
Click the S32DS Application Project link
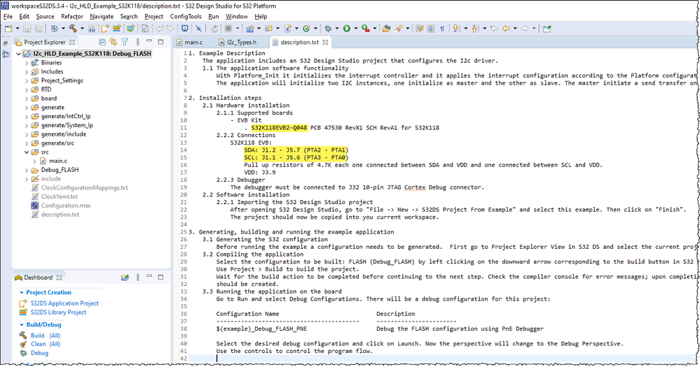64,303
